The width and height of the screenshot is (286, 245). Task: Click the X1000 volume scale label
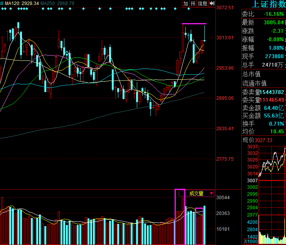click(250, 241)
